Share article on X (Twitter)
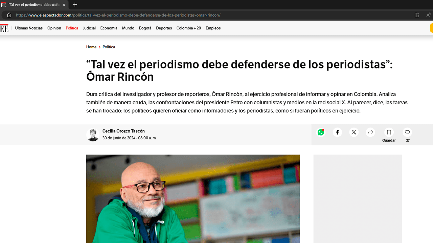The image size is (433, 243). coord(354,132)
